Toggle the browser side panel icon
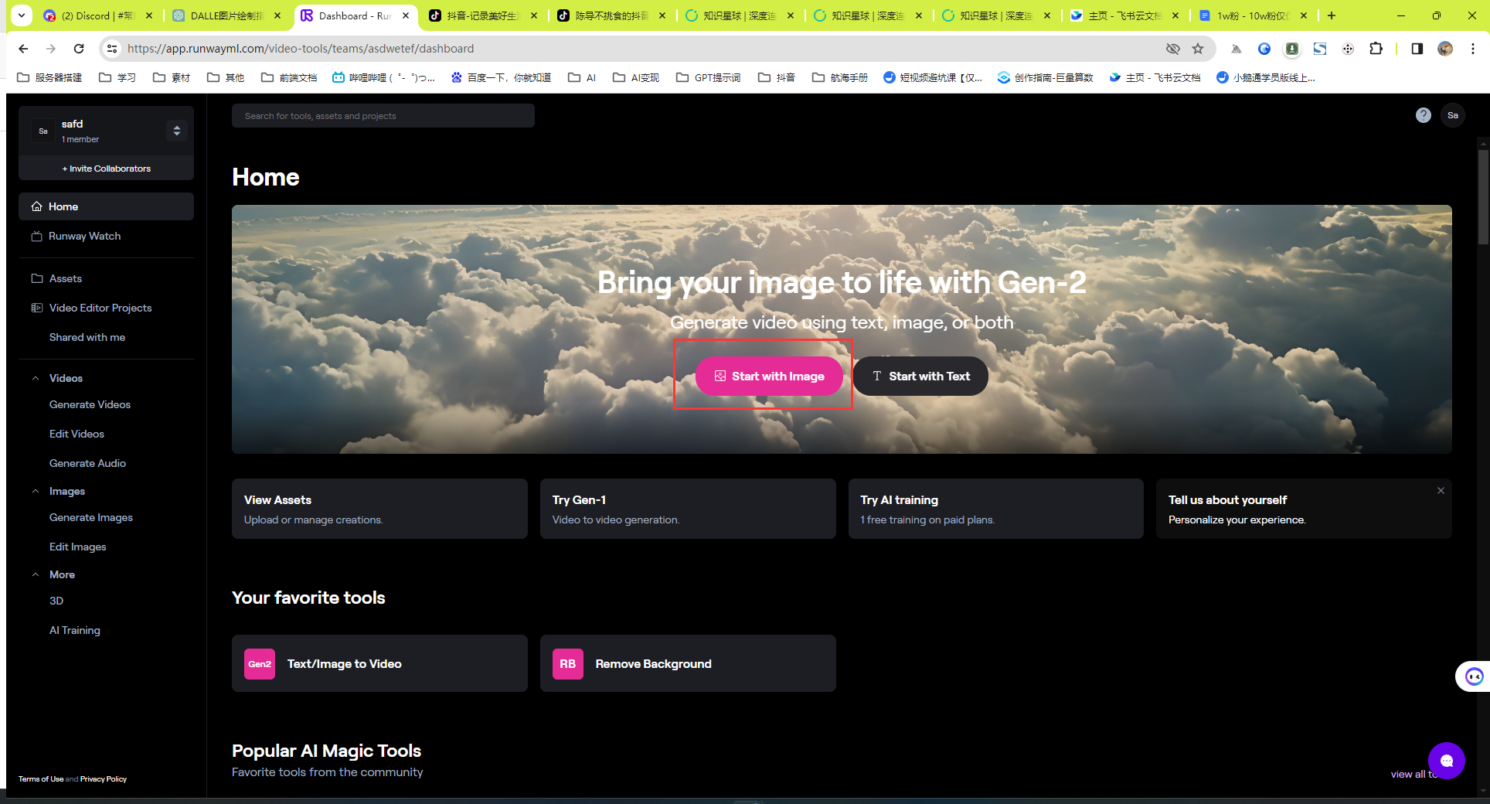 1417,49
